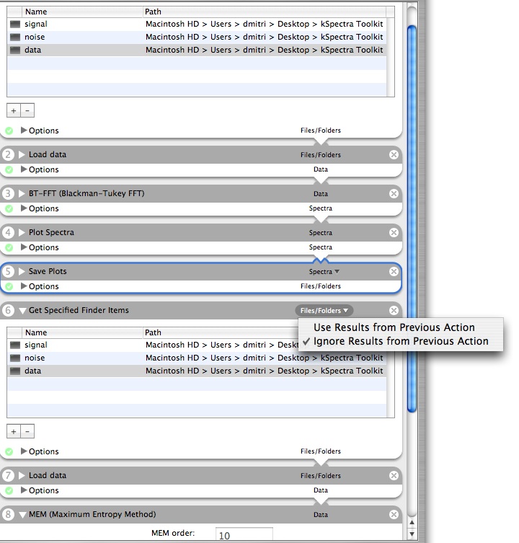Add item with plus button under action 6 list
This screenshot has width=519, height=543.
coord(14,431)
